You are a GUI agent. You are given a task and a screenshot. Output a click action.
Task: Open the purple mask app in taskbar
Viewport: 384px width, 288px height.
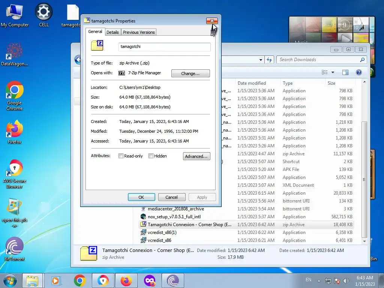coord(149,280)
